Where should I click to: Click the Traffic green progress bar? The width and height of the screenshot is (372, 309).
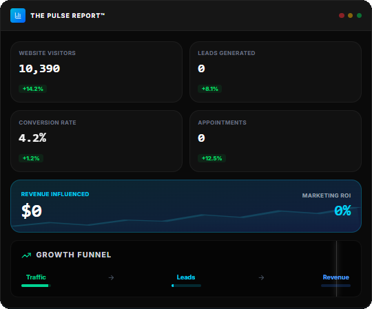(36, 286)
